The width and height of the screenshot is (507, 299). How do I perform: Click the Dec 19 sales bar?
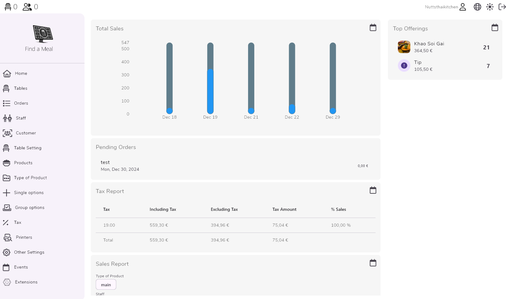coord(210,91)
